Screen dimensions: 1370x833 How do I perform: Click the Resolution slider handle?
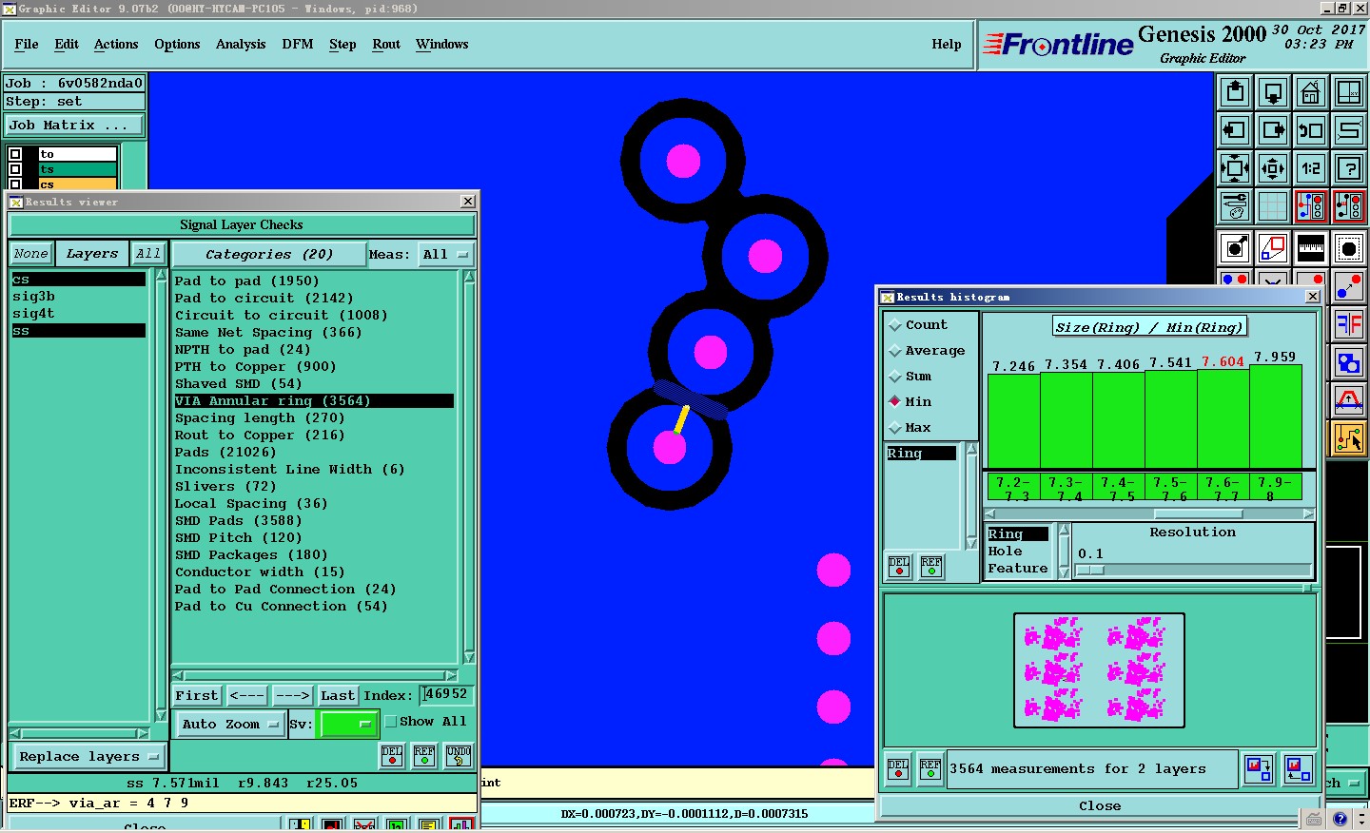tap(1090, 571)
